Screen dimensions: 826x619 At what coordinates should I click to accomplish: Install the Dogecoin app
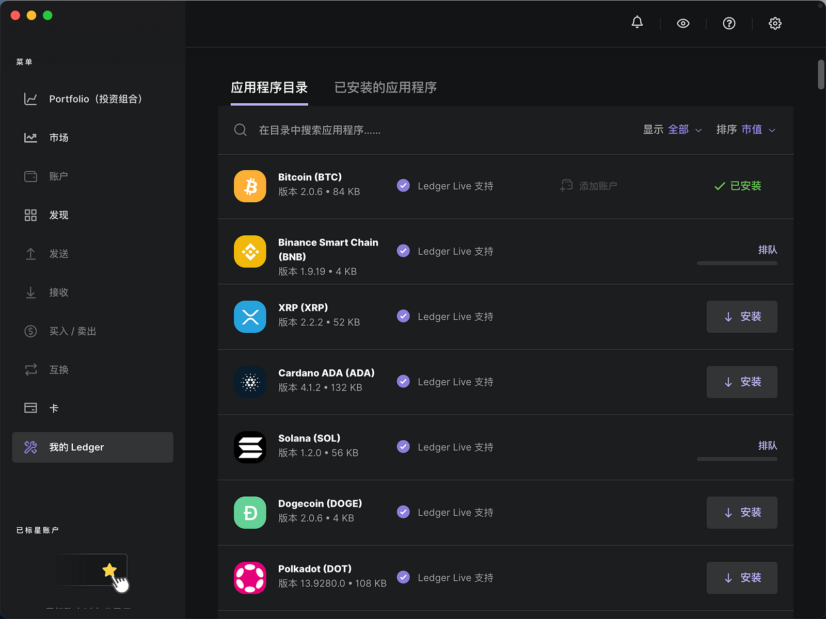[742, 513]
